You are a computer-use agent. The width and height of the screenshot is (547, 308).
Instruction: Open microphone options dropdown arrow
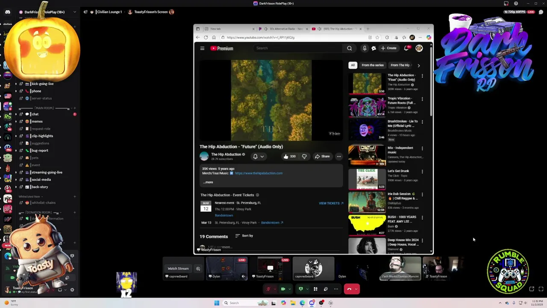[275, 289]
